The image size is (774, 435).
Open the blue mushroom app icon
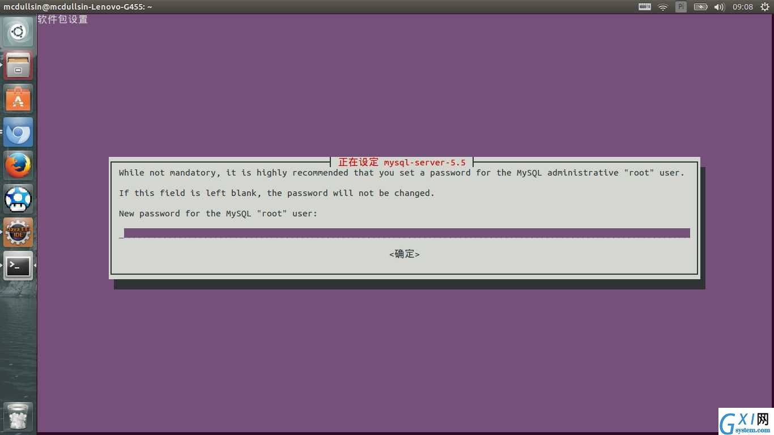[x=18, y=199]
